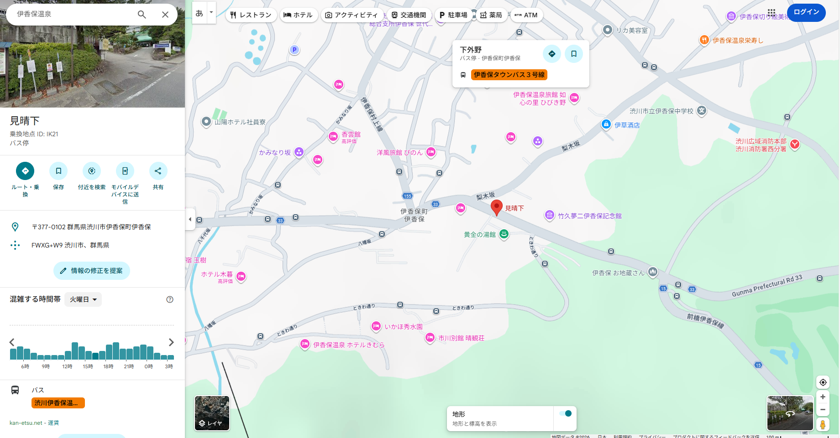Click the search magnifier icon
The image size is (840, 438).
pyautogui.click(x=142, y=15)
